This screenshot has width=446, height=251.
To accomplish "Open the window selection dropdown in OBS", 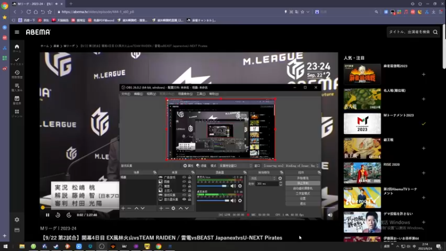I will 290,166.
